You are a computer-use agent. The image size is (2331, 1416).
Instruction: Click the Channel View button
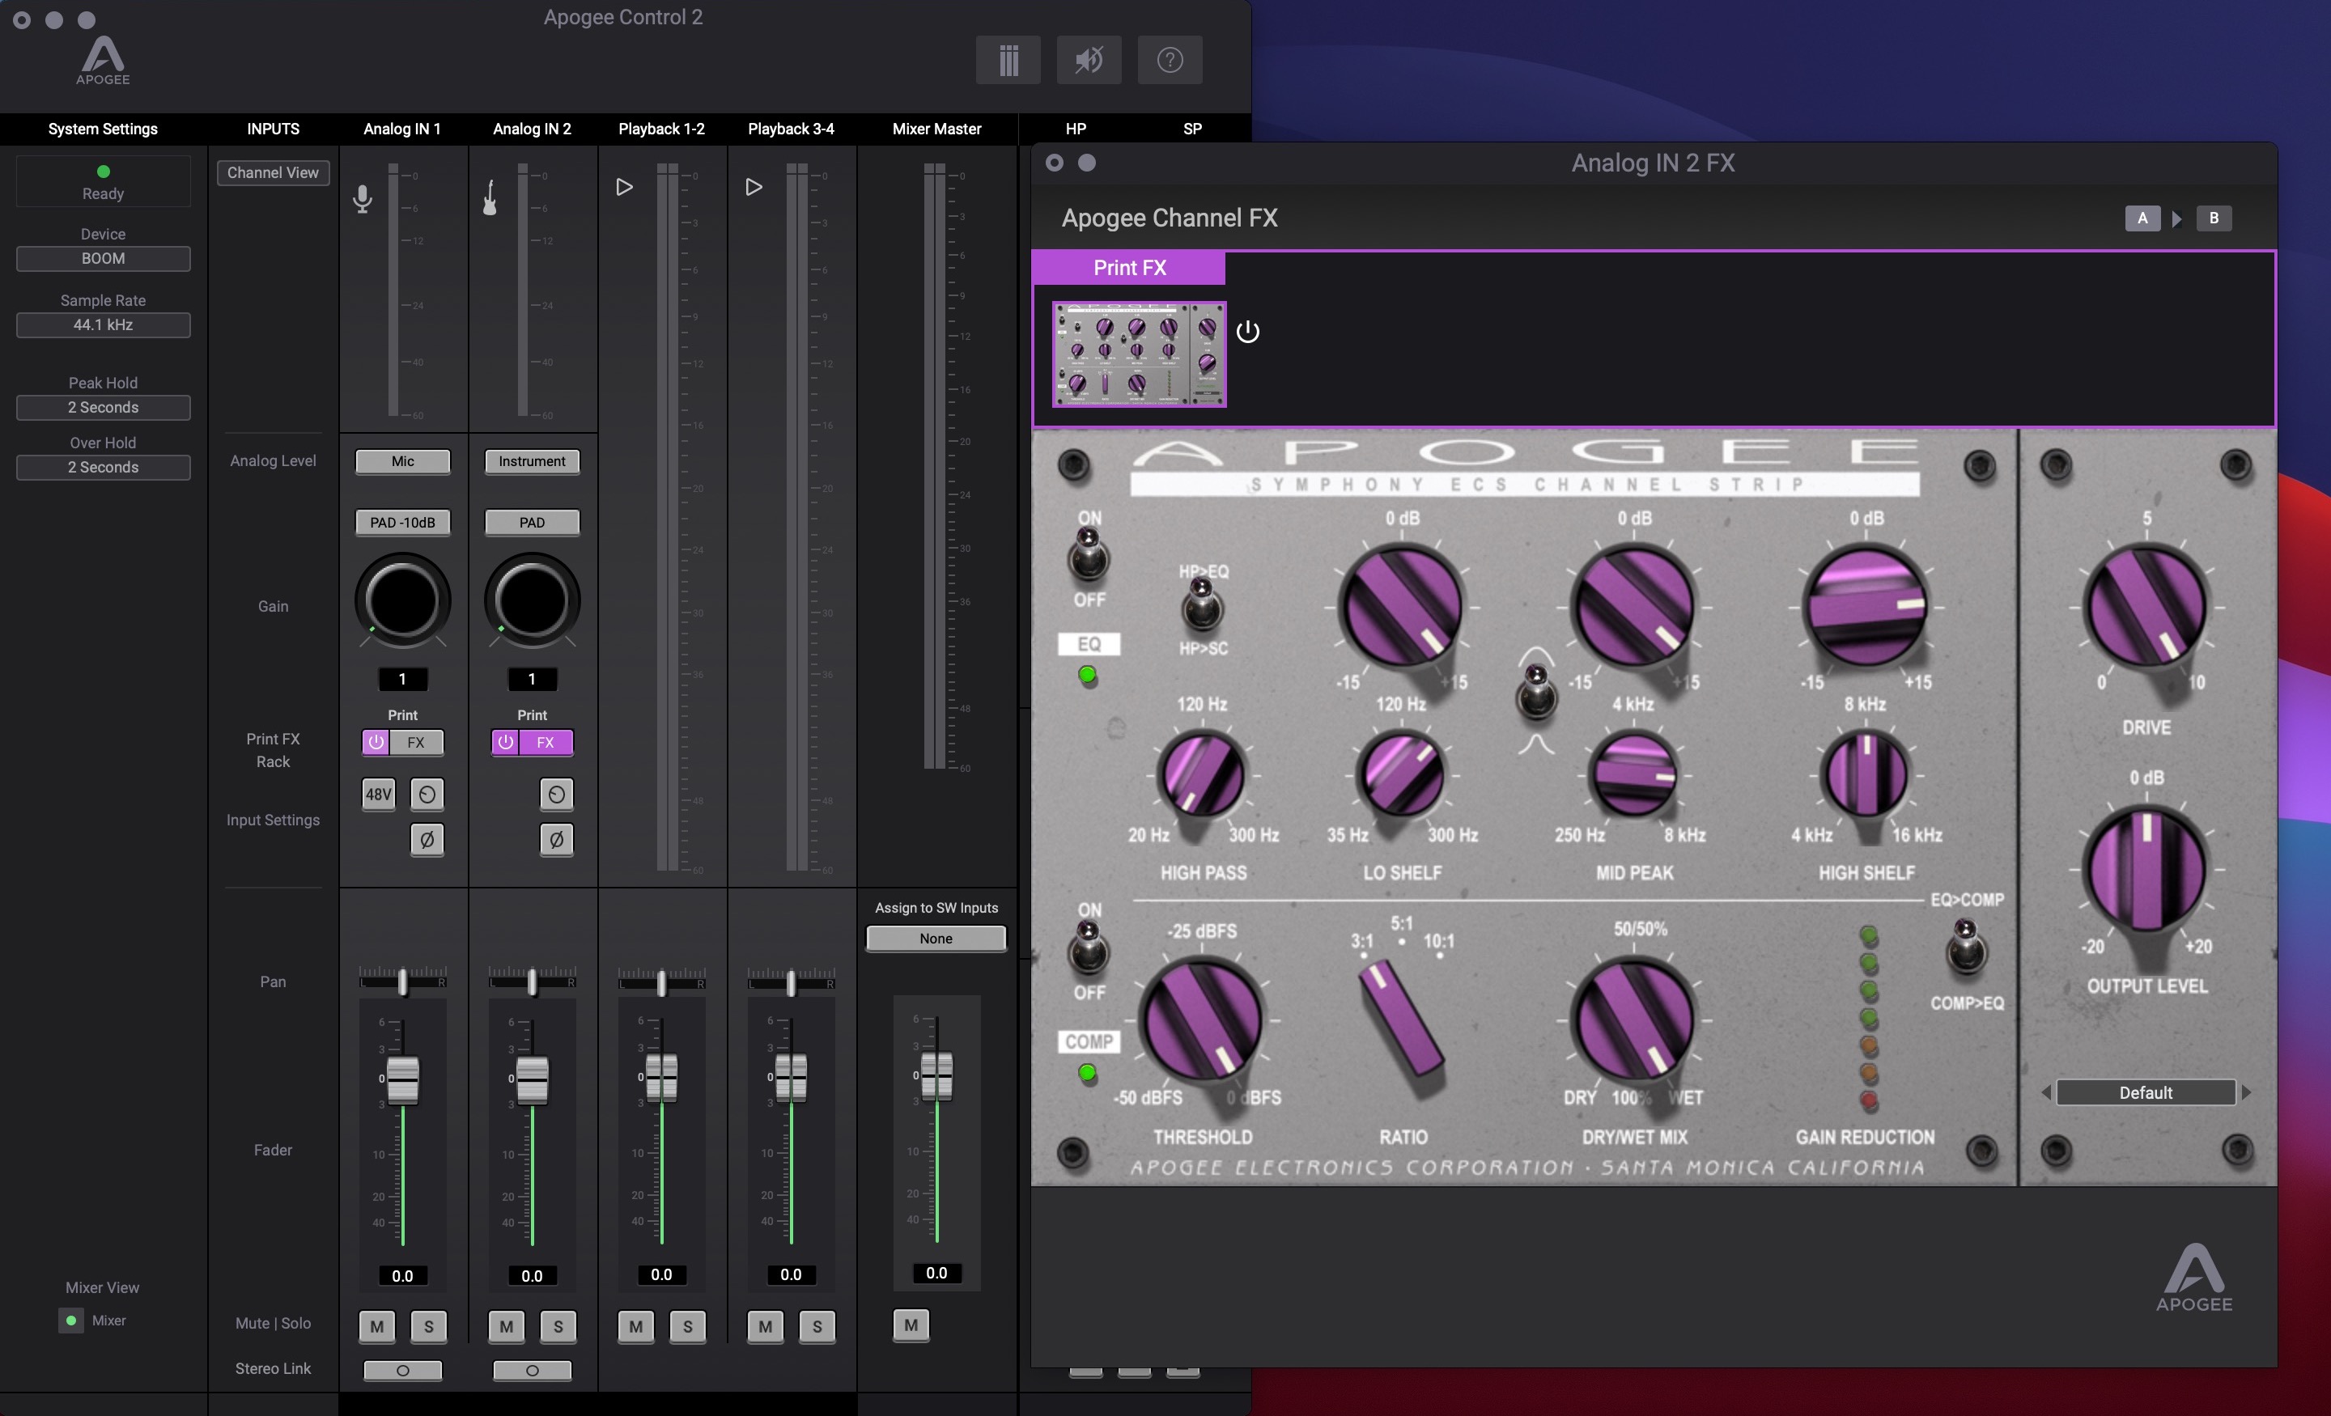tap(273, 172)
